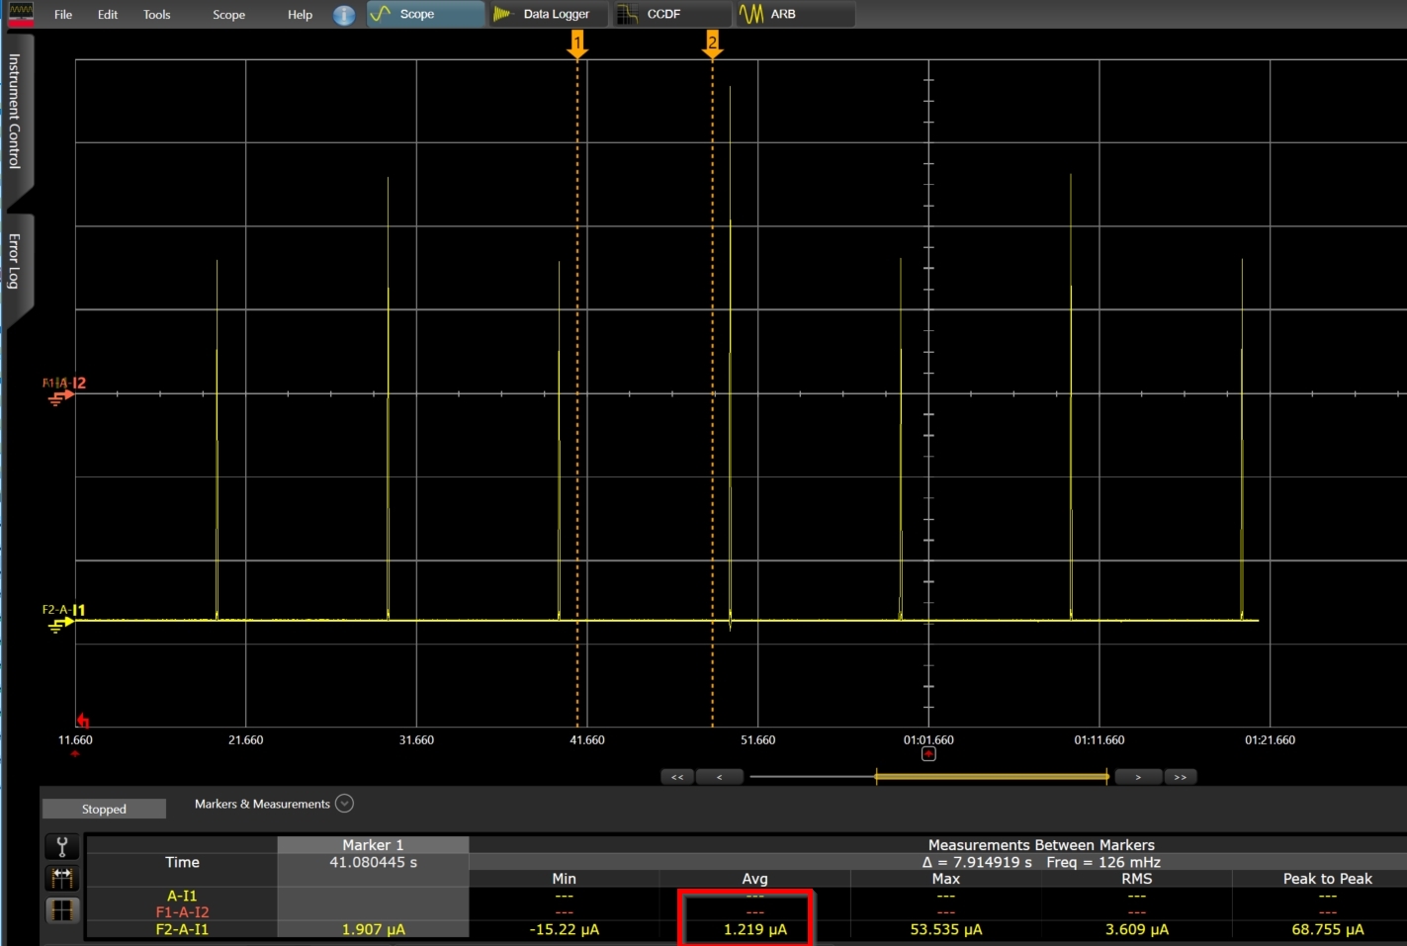This screenshot has height=946, width=1407.
Task: Click the marker time 41.080445 s
Action: [373, 862]
